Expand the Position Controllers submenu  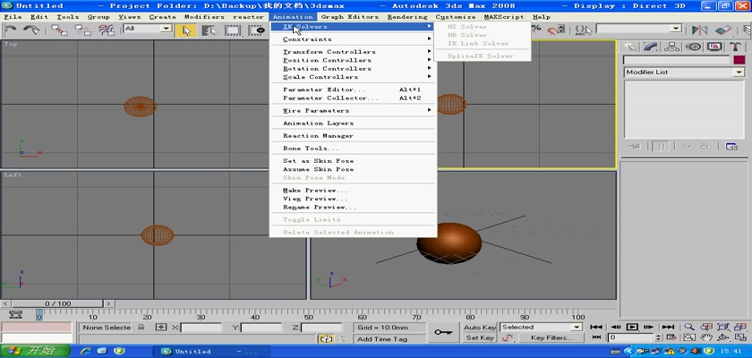tap(354, 60)
